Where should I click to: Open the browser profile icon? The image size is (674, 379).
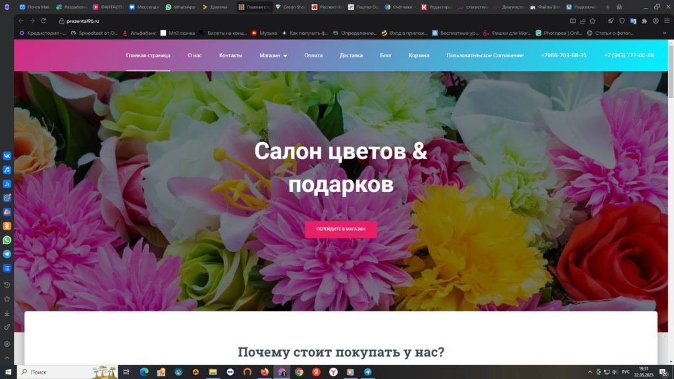[656, 20]
